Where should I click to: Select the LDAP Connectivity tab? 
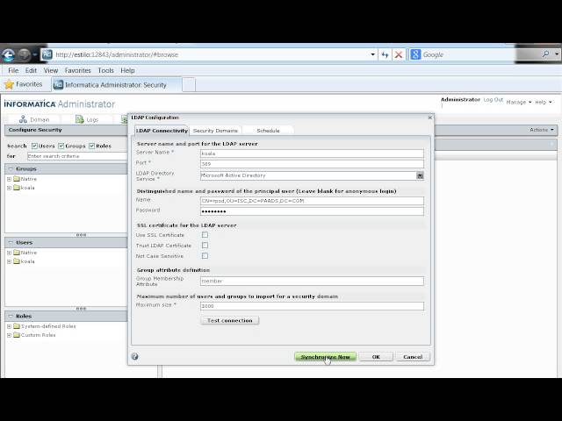(162, 131)
